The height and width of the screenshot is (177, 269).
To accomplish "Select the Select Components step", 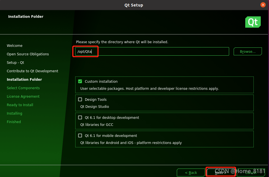I will point(23,88).
